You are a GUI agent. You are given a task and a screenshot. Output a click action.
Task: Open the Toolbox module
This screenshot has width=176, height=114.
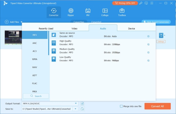click(x=122, y=12)
